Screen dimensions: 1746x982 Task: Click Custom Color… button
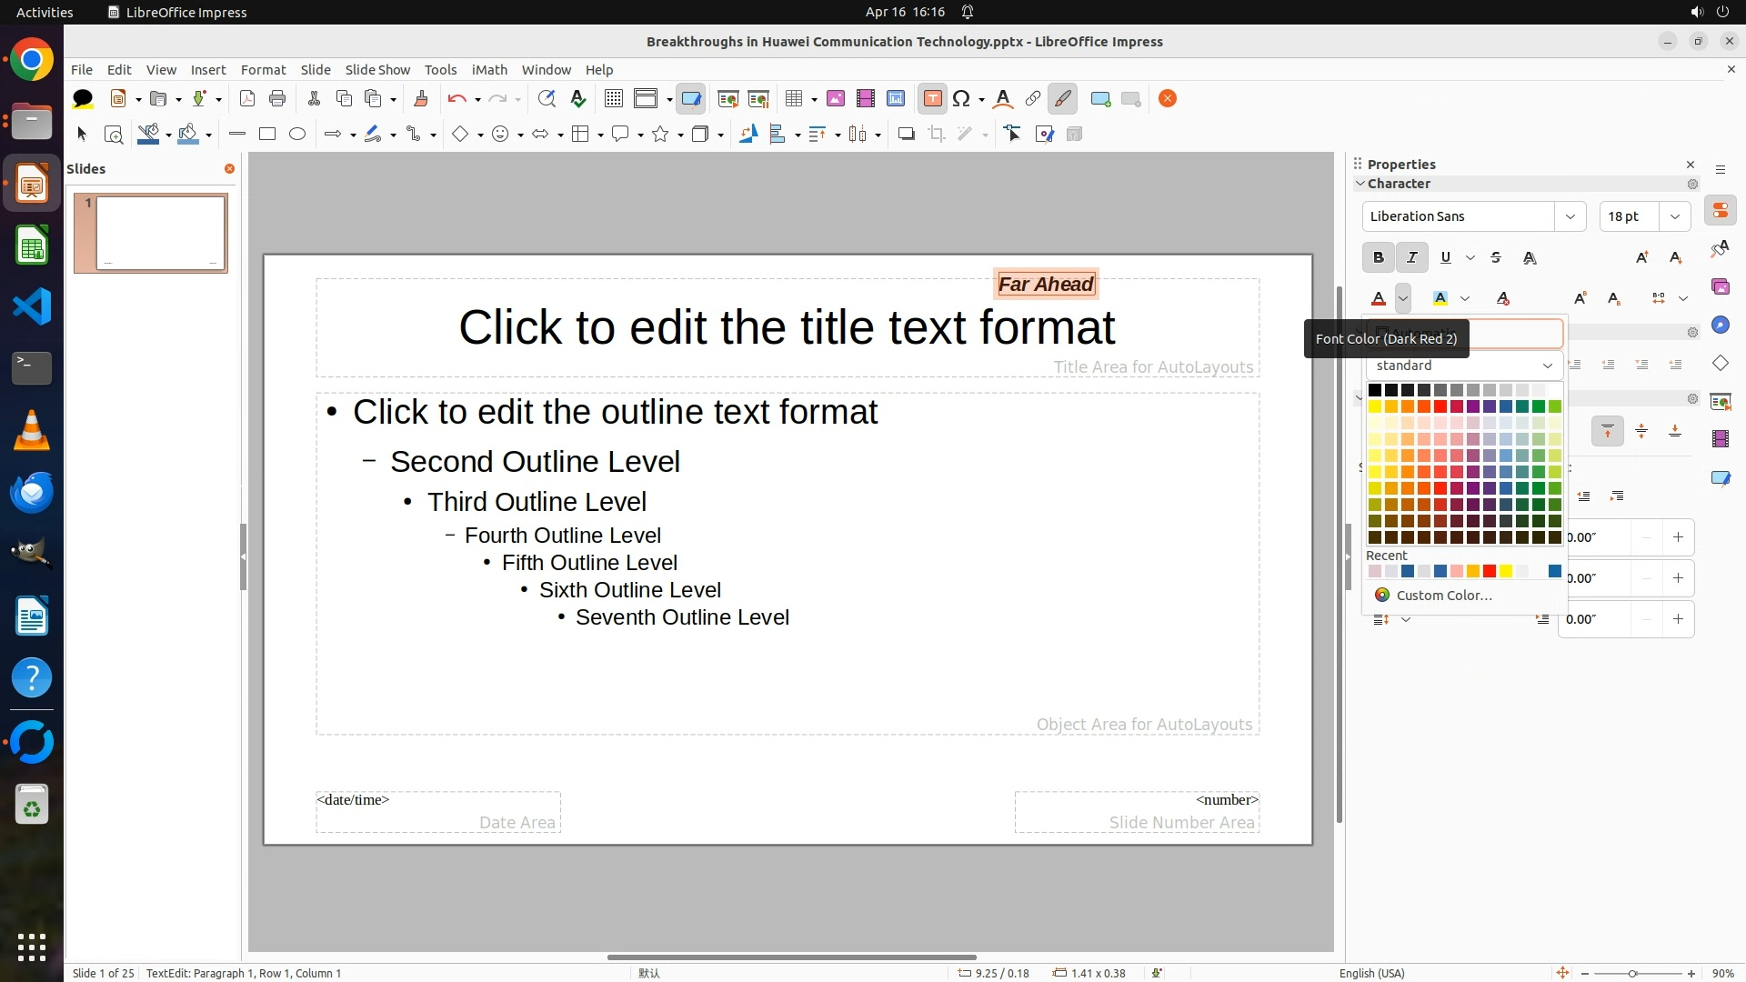[x=1443, y=596]
